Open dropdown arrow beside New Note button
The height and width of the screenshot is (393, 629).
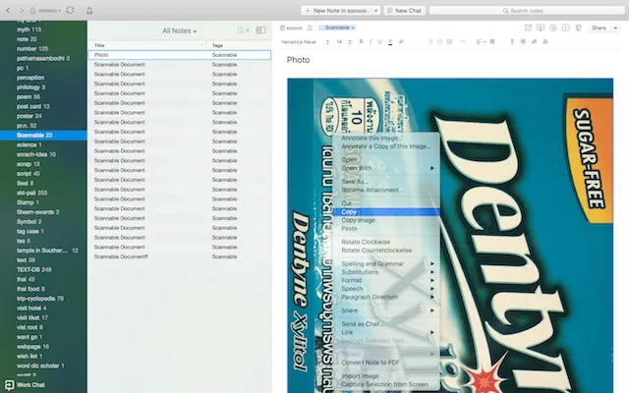(x=375, y=11)
